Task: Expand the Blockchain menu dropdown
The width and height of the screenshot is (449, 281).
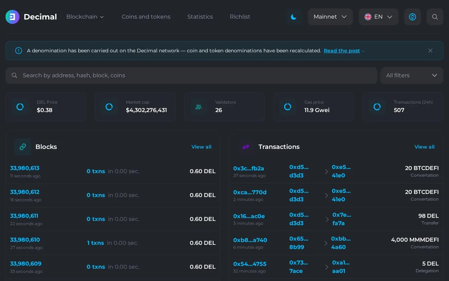Action: pyautogui.click(x=85, y=17)
